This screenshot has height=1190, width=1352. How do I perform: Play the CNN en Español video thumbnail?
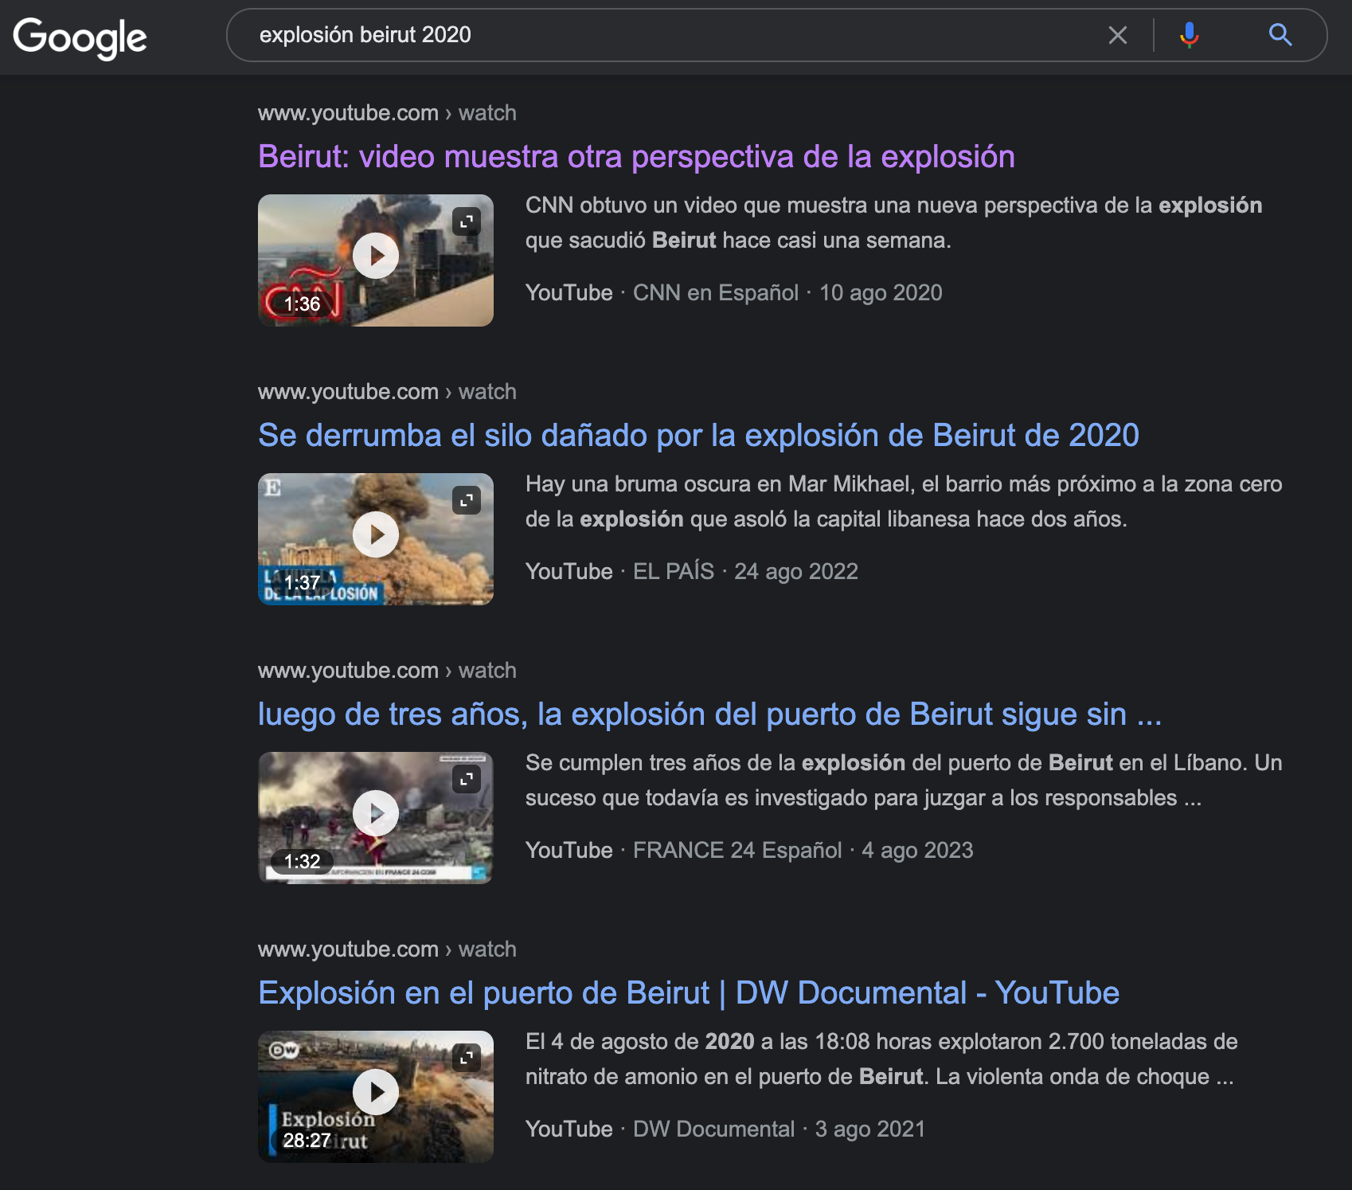point(376,256)
